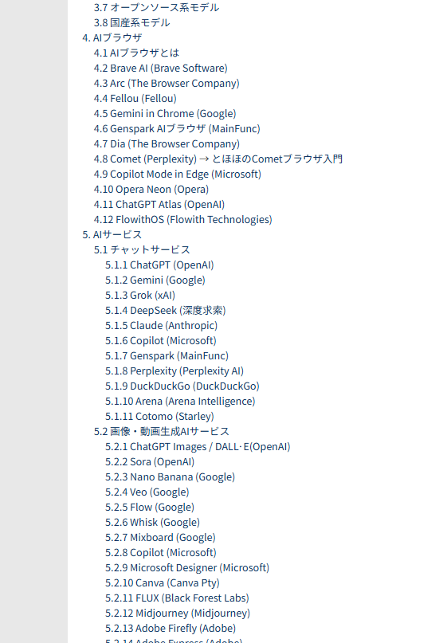Follow とほほのCometブラウザ入門 link

pos(277,159)
